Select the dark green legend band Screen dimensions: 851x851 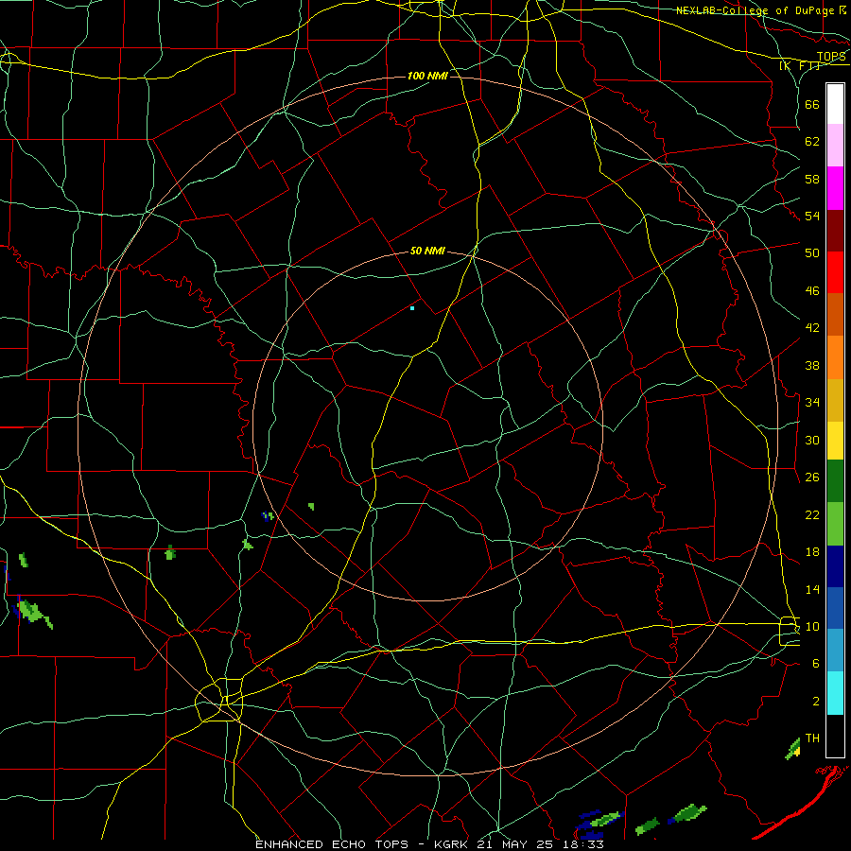[x=835, y=481]
